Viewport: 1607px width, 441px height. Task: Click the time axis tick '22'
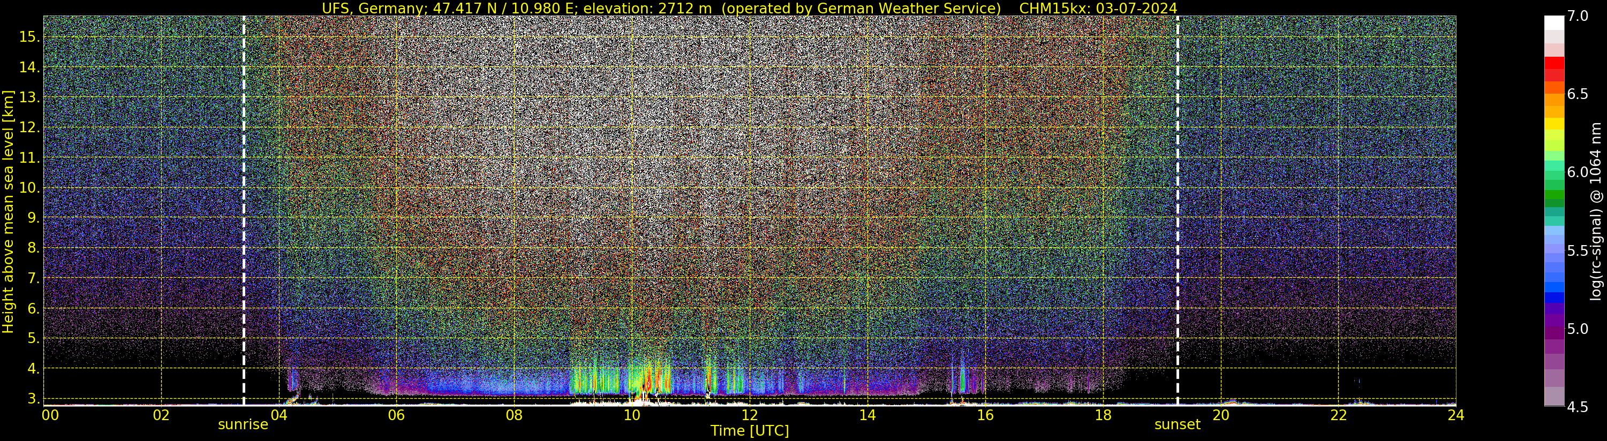click(x=1338, y=415)
